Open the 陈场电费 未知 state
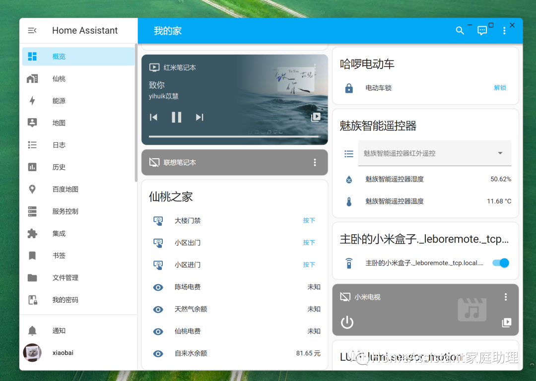This screenshot has height=381, width=536. pos(314,287)
